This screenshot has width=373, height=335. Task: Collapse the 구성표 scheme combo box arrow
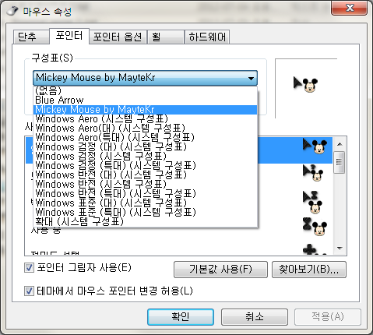coord(251,78)
